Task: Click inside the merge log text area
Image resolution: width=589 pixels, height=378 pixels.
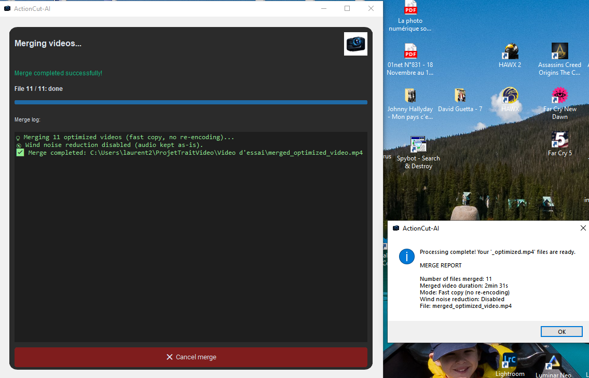Action: tap(191, 237)
